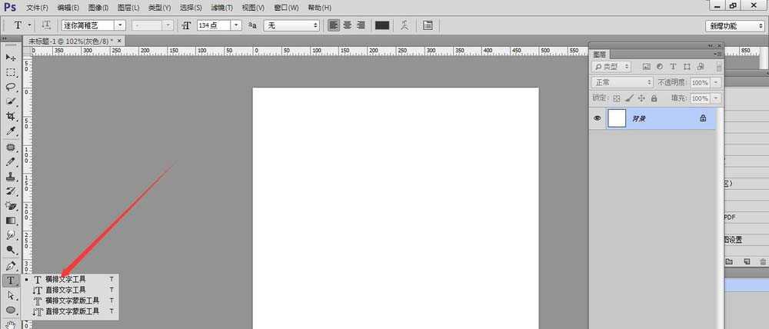Screen dimensions: 769x329
Task: Open the blend mode dropdown 正常
Action: coord(621,82)
